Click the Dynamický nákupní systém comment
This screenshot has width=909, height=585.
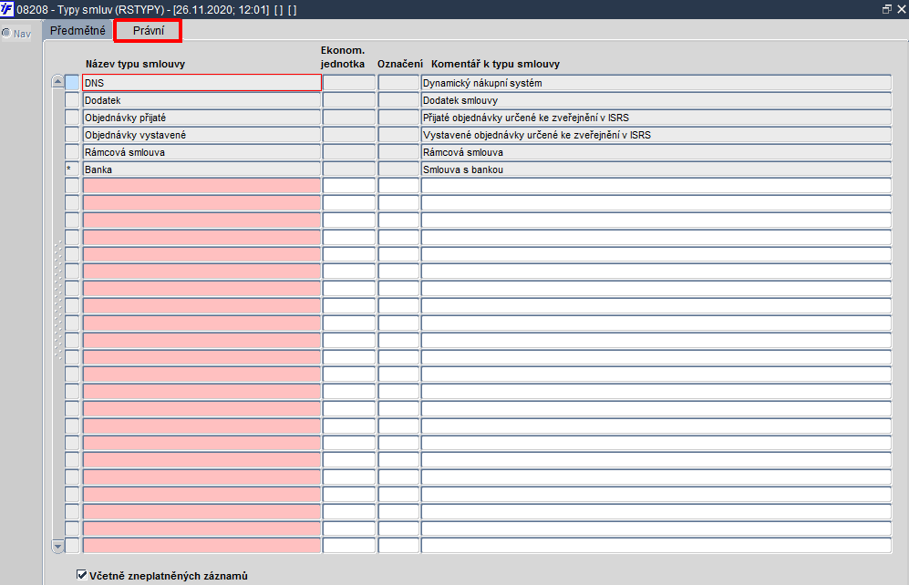(x=656, y=83)
